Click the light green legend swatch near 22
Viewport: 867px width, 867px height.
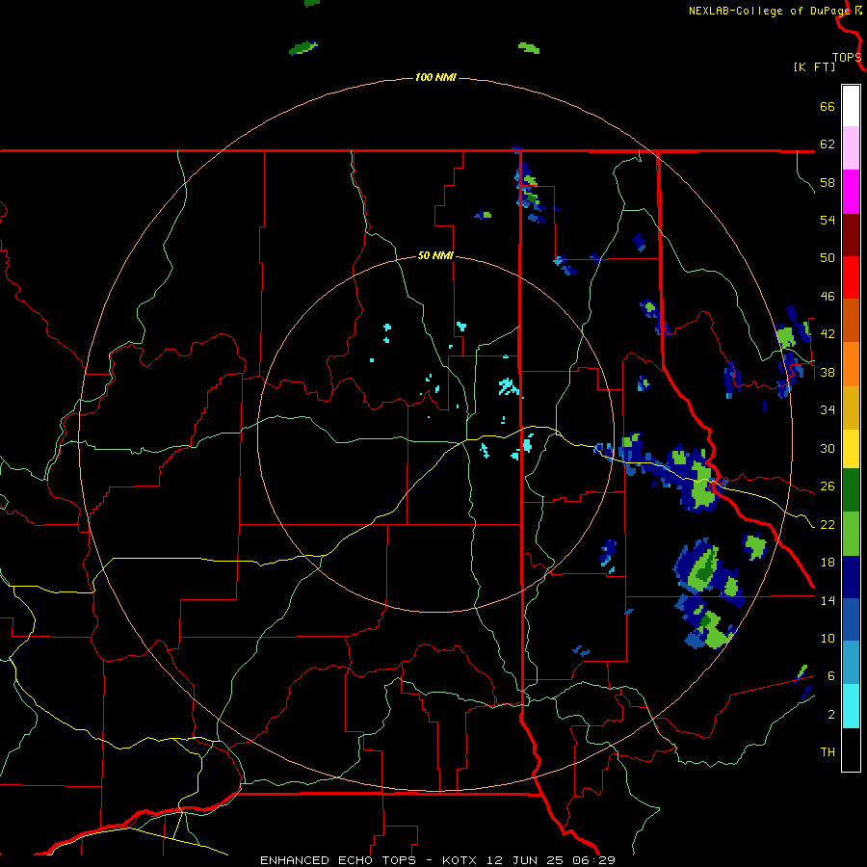pyautogui.click(x=851, y=534)
